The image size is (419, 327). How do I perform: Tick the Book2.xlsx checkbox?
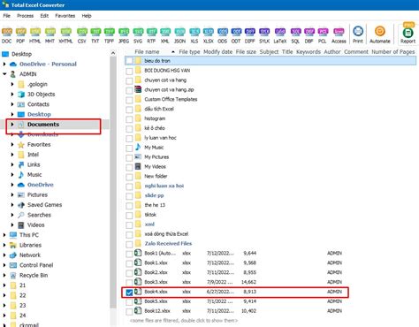pyautogui.click(x=129, y=273)
